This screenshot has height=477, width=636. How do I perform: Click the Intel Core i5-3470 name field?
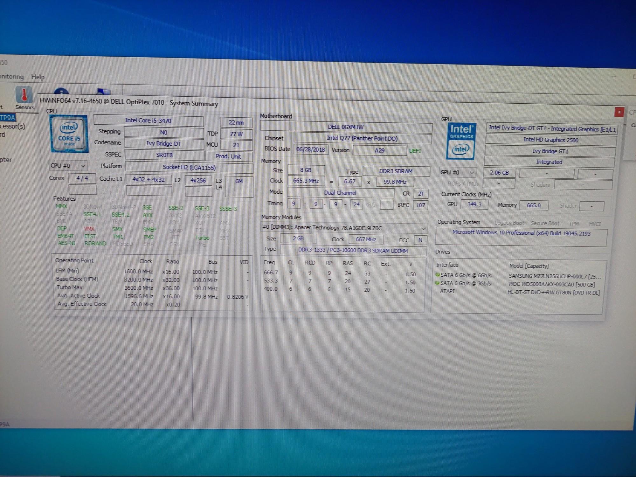(149, 121)
